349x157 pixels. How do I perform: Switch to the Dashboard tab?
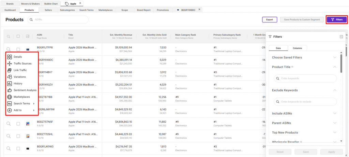[10, 10]
